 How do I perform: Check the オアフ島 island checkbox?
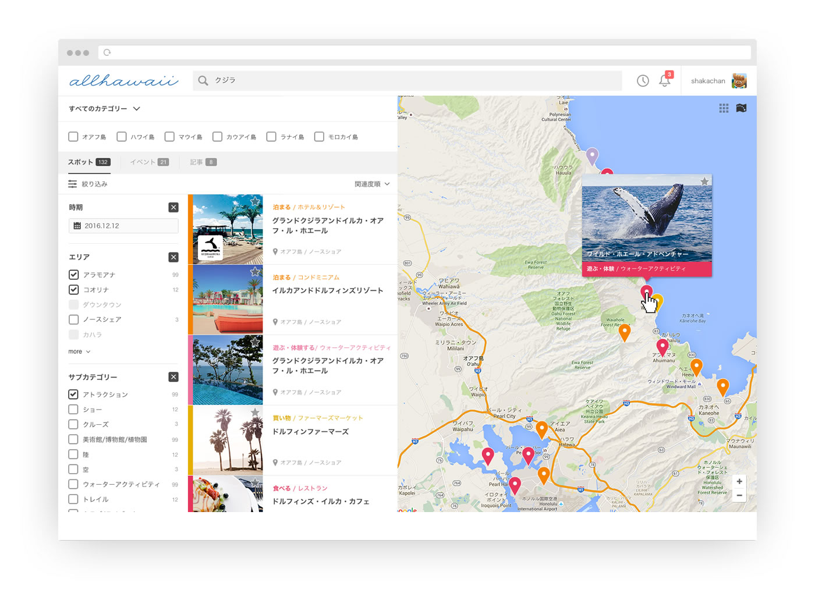(x=73, y=137)
